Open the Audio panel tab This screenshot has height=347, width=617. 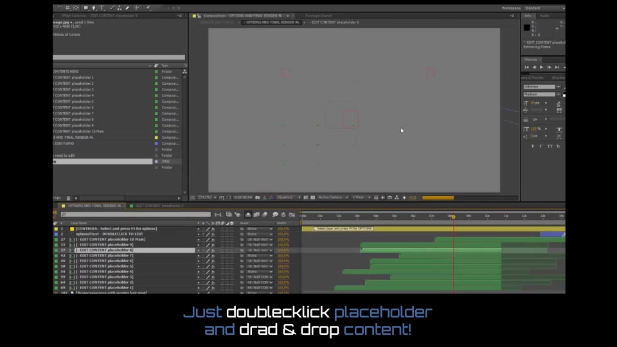click(544, 15)
